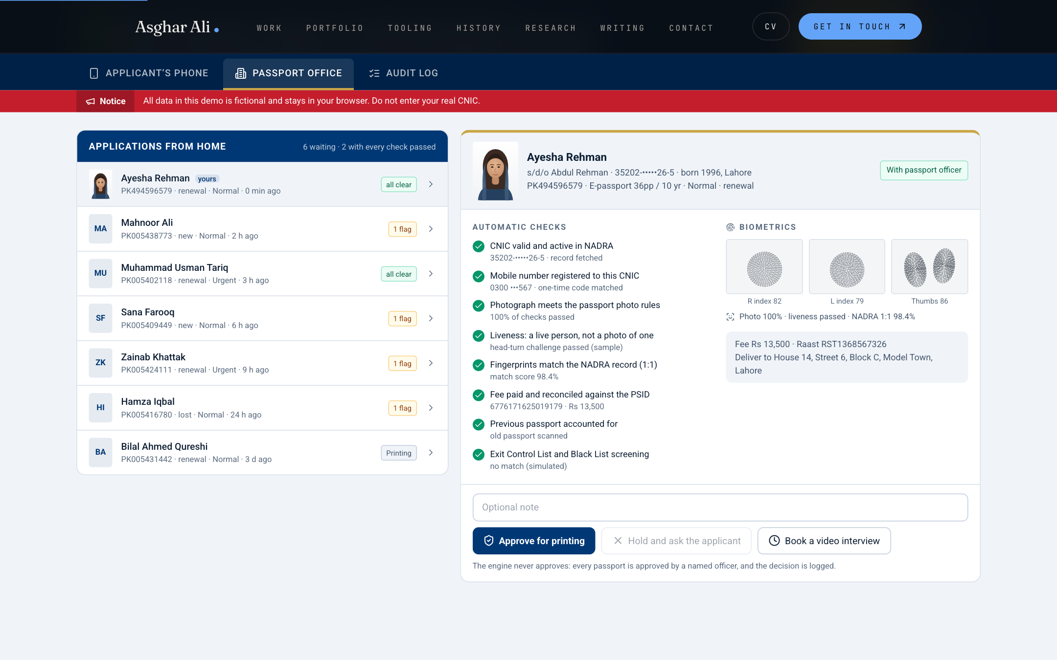Screen dimensions: 1057x660
Task: Click the 1 flag badge on Mahnoor Ali
Action: pos(402,229)
